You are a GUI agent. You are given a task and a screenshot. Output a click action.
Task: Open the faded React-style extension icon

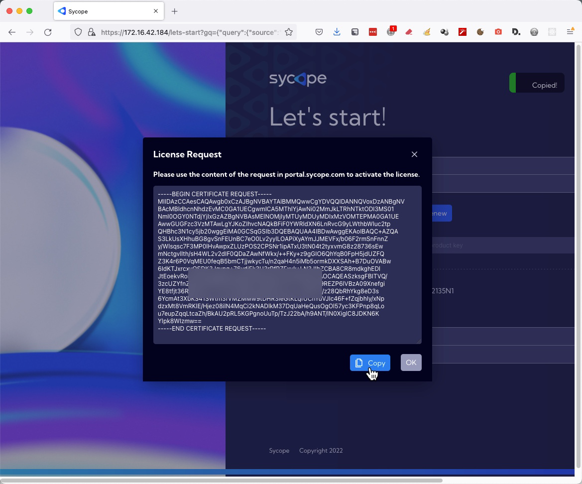[x=552, y=32]
